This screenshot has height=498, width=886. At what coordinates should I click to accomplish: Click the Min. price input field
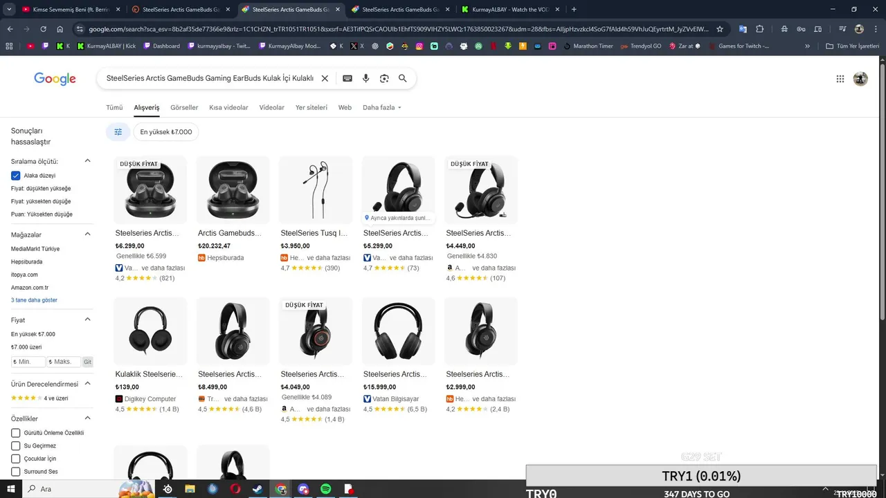pos(28,362)
